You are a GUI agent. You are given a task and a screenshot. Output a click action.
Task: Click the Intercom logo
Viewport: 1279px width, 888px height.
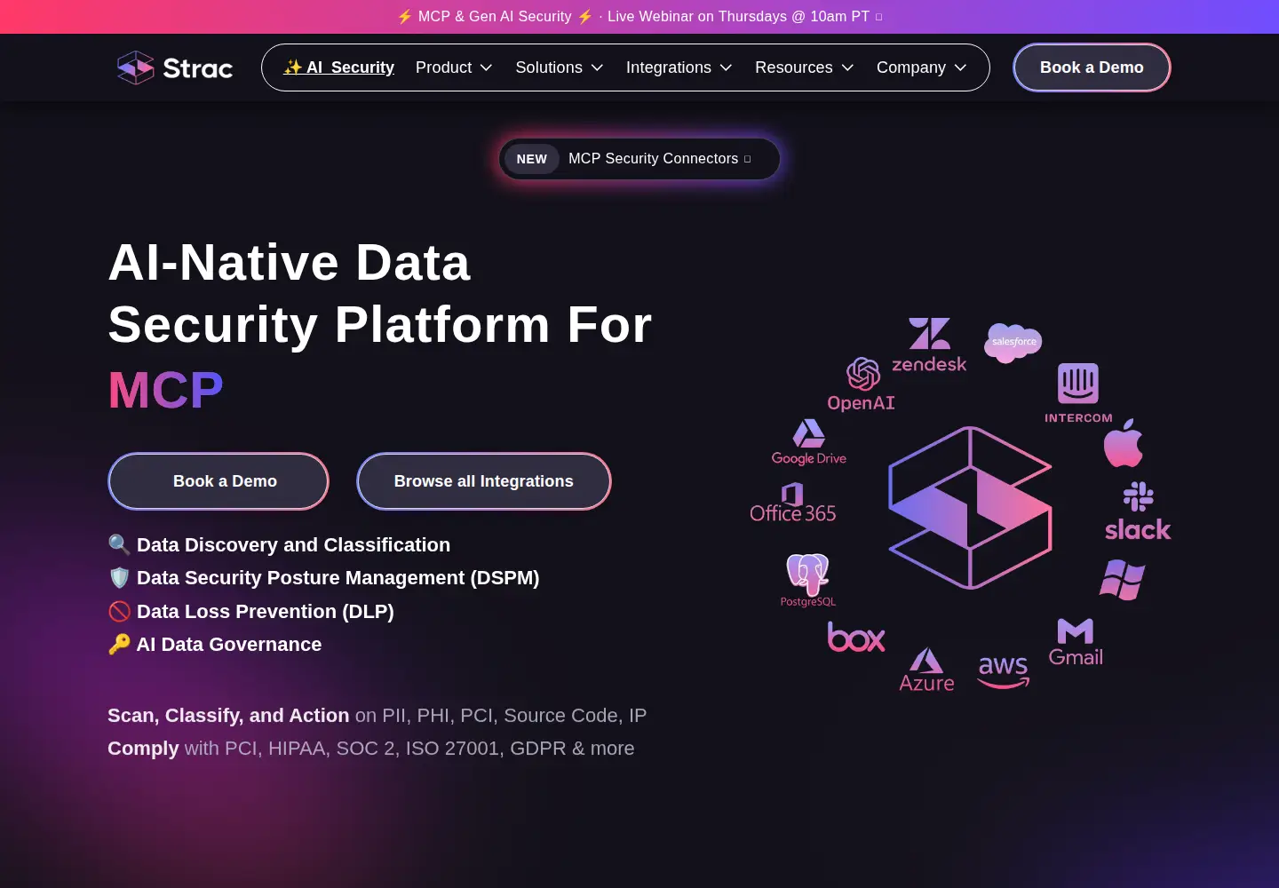[x=1078, y=393]
